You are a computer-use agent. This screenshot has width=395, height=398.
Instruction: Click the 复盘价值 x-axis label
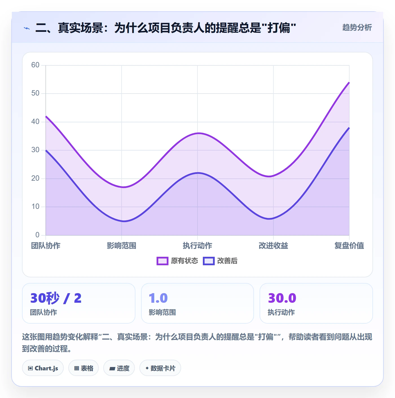pos(349,246)
